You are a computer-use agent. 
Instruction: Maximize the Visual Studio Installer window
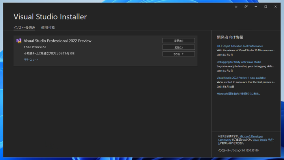[266, 7]
